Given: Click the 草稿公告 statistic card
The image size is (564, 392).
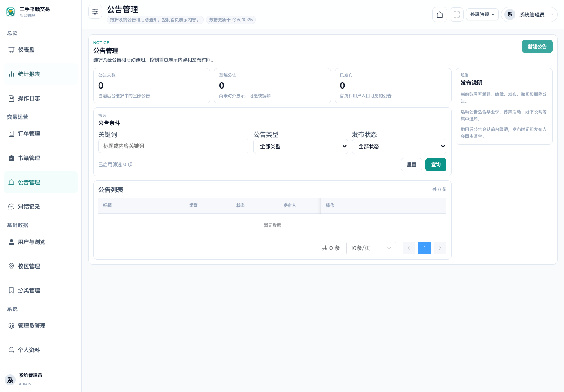Looking at the screenshot, I should 272,85.
